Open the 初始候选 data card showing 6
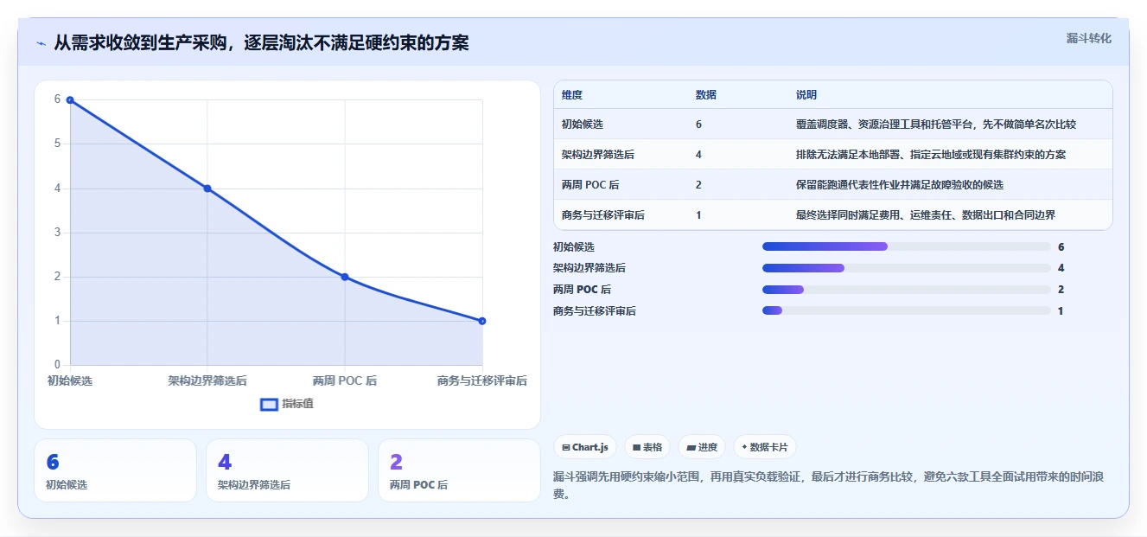This screenshot has width=1147, height=537. tap(115, 470)
